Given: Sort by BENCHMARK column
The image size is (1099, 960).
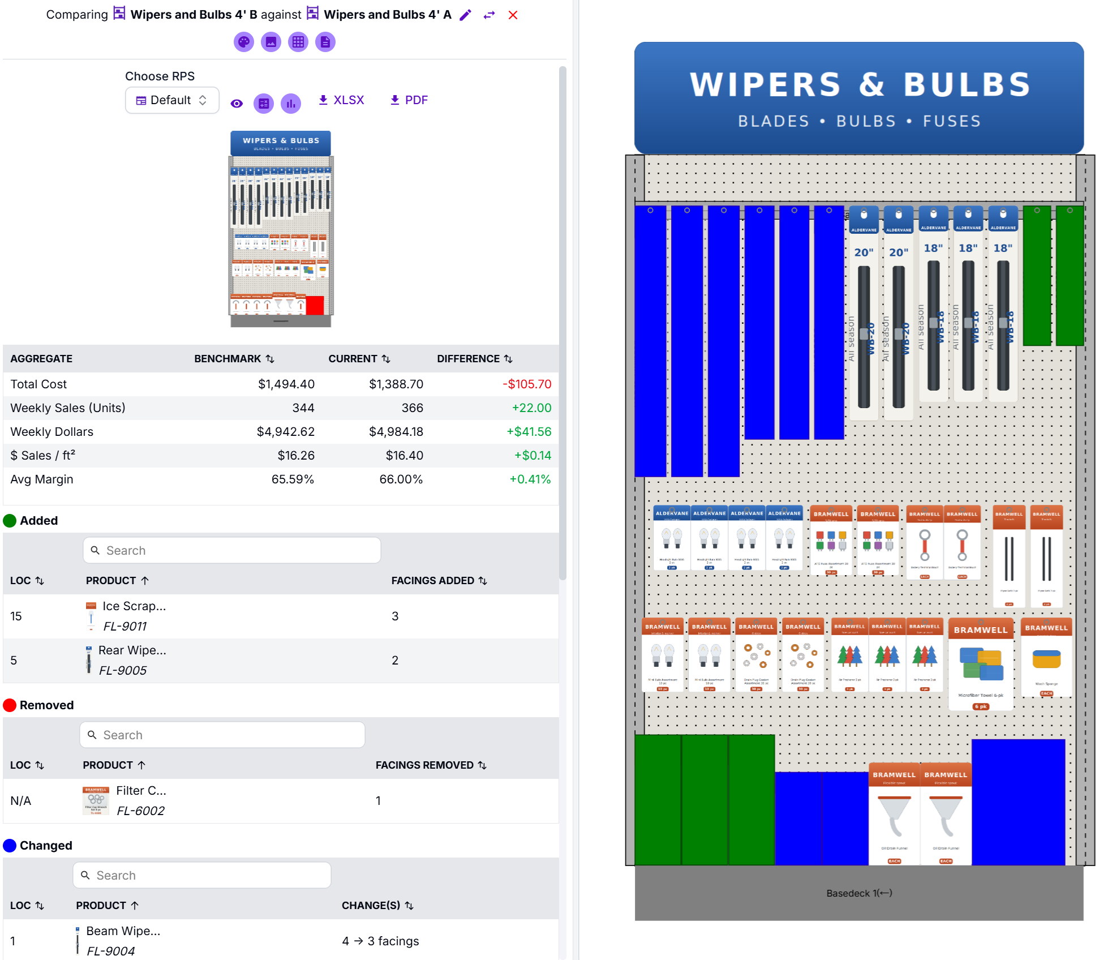Looking at the screenshot, I should click(234, 359).
